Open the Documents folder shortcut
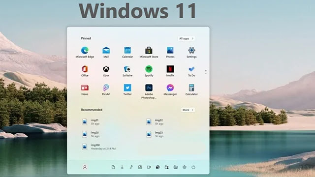The image size is (315, 177). [113, 167]
